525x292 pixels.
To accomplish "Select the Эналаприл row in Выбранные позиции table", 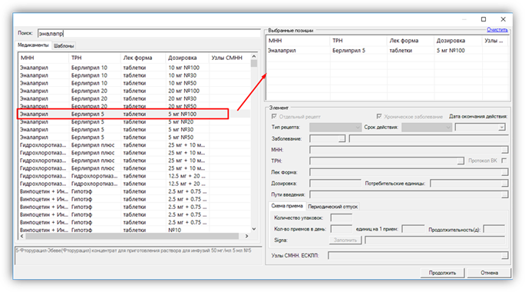I will coord(388,50).
